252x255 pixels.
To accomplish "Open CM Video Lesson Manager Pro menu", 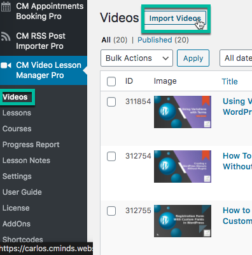I will click(43, 70).
